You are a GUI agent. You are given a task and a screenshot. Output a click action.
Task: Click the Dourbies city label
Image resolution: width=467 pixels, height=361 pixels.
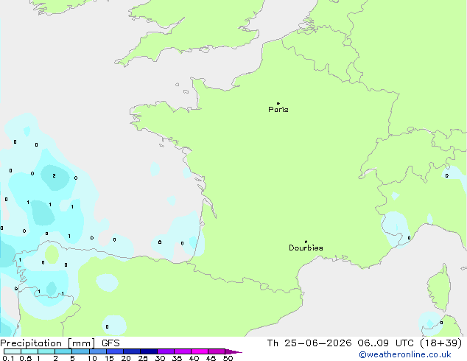pos(306,248)
